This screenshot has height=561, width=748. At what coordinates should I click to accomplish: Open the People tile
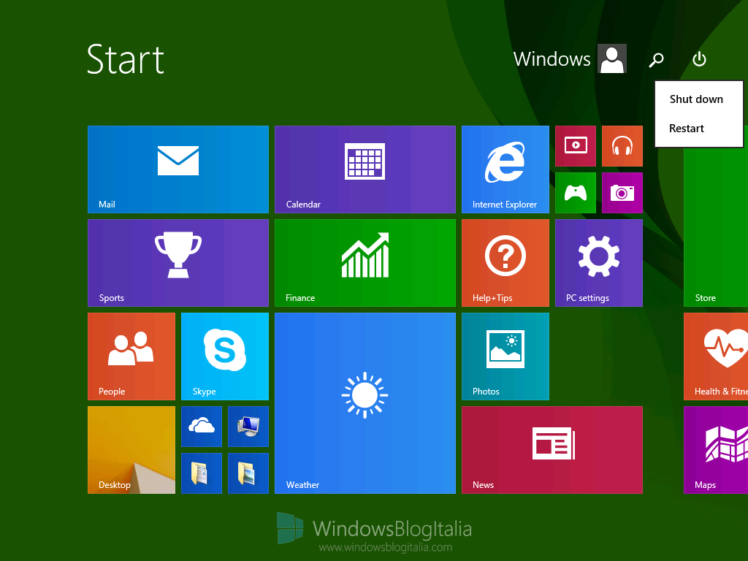click(131, 356)
